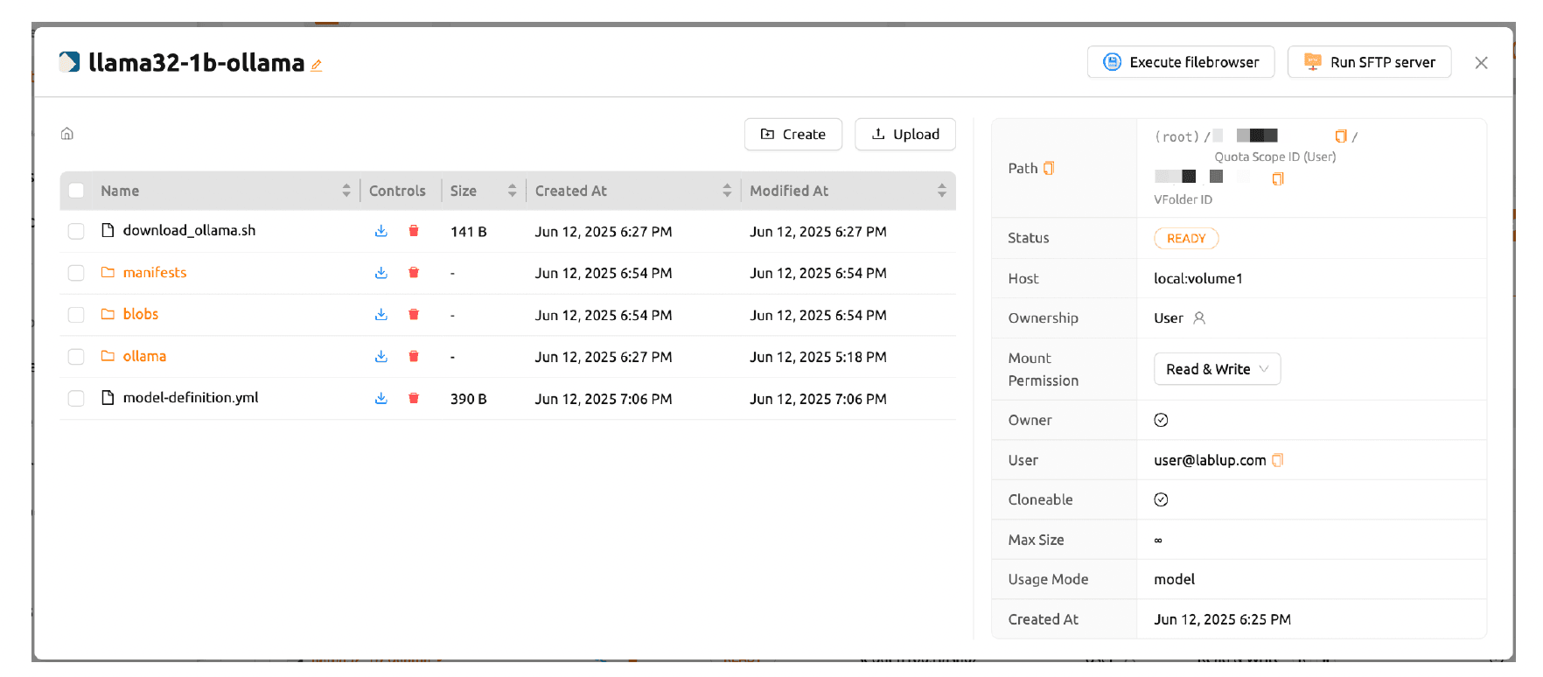Image resolution: width=1543 pixels, height=677 pixels.
Task: Select the download_ollama.sh file name
Action: pos(189,230)
